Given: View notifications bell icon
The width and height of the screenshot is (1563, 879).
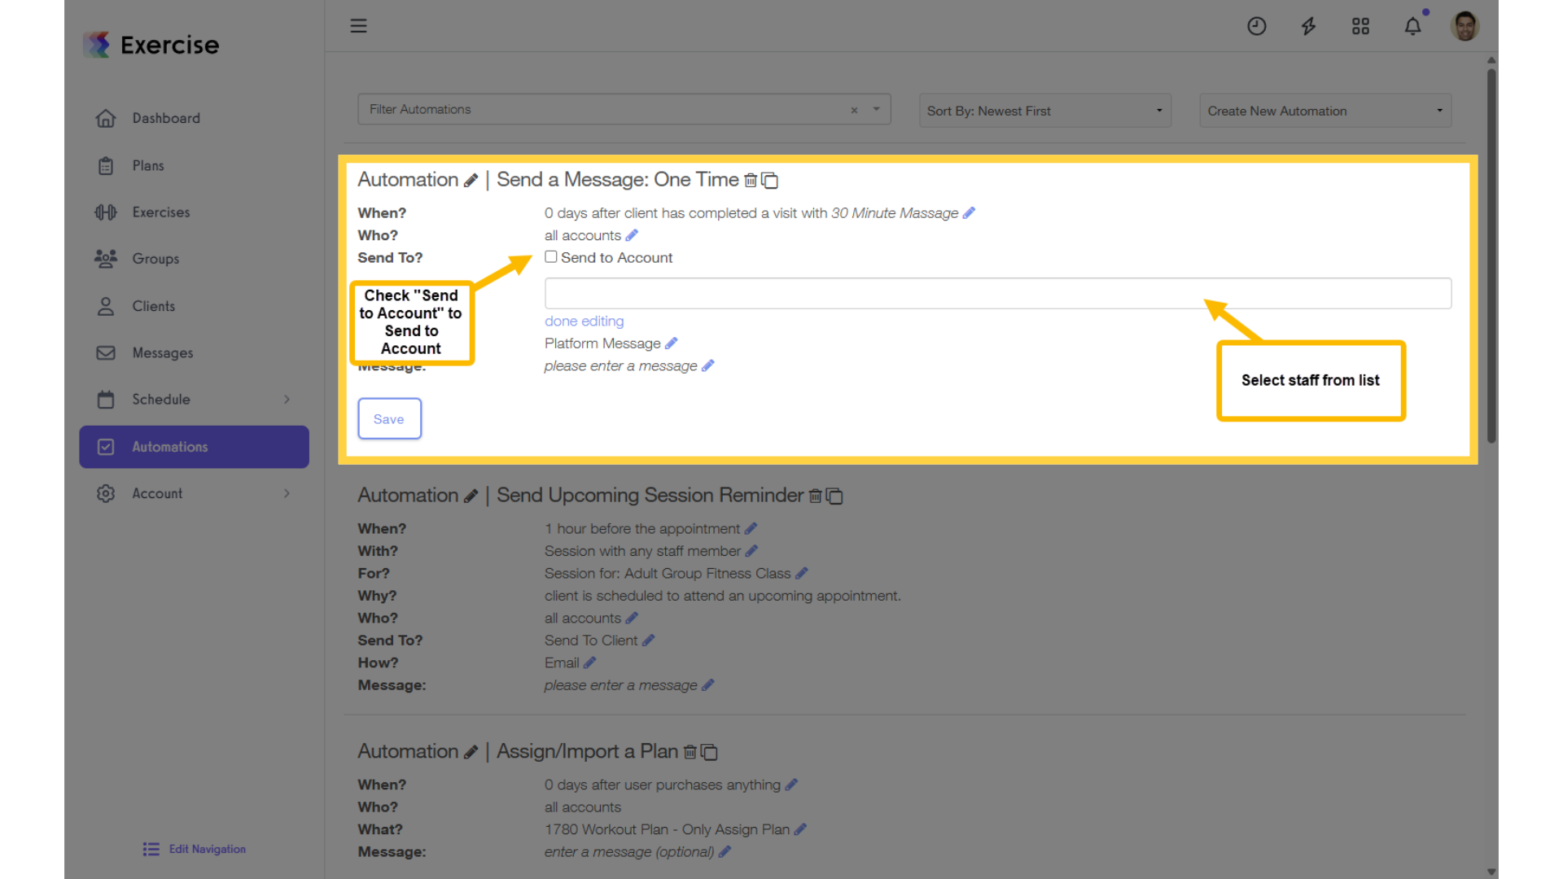Looking at the screenshot, I should click(1413, 26).
